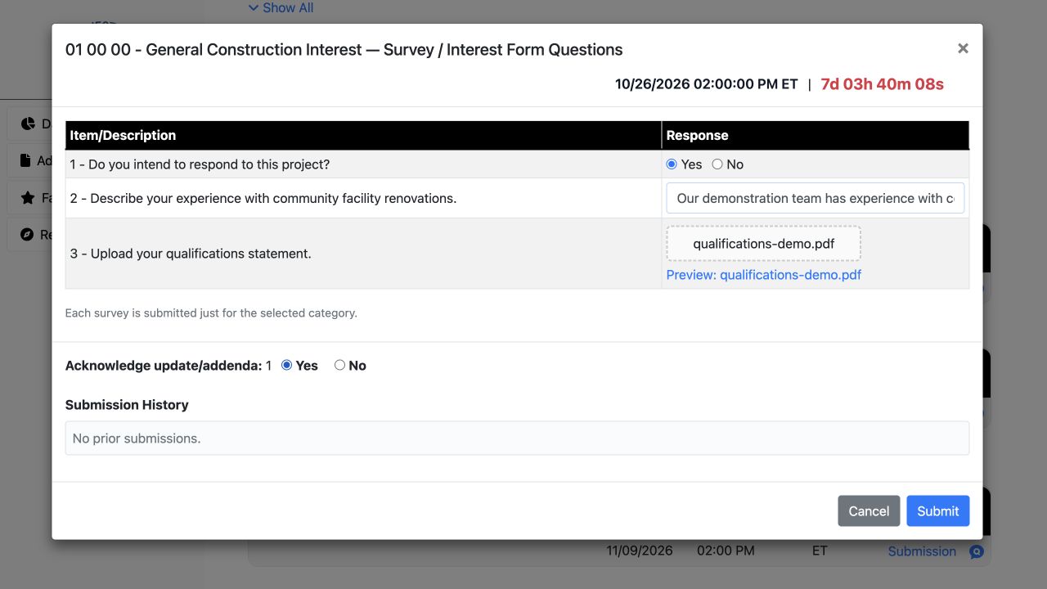This screenshot has width=1047, height=589.
Task: Click the community facility experience text field
Action: point(815,198)
